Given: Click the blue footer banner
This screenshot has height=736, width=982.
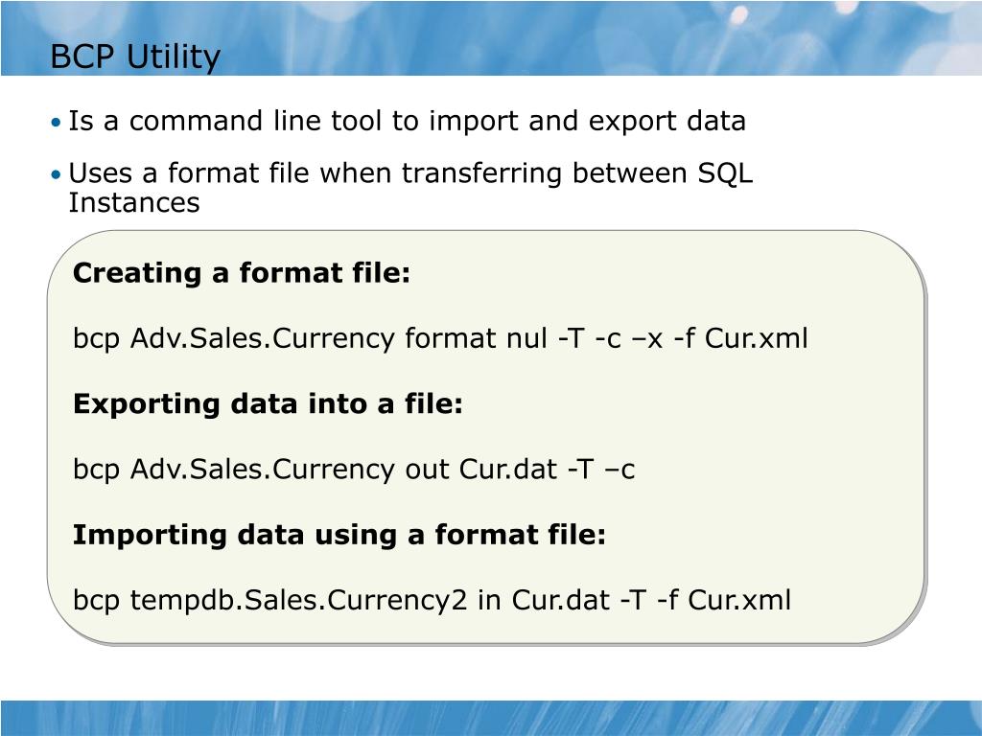Looking at the screenshot, I should [491, 718].
